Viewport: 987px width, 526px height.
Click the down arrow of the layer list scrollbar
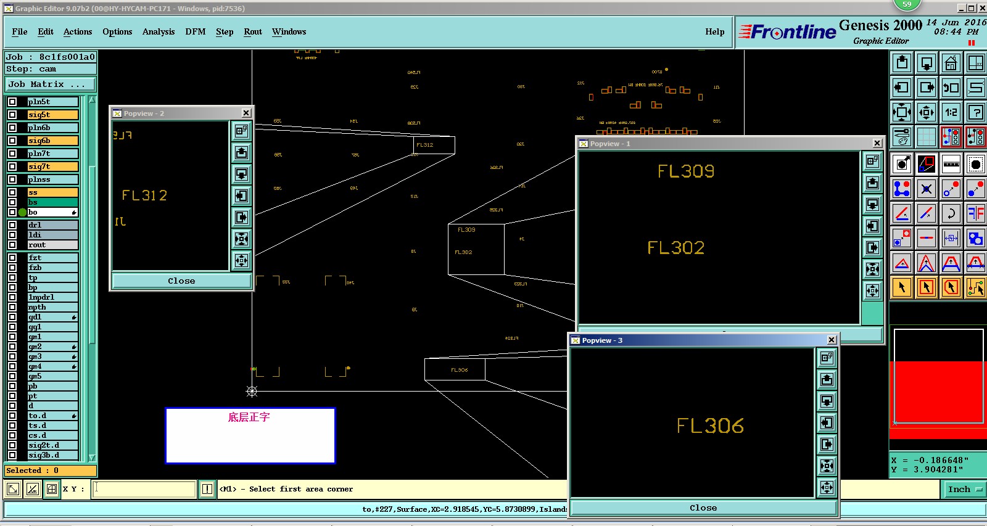click(x=92, y=458)
